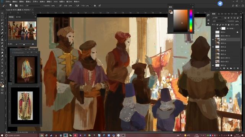Open the layer style fx icon
Screen dimensions: 245x137
click(x=220, y=68)
